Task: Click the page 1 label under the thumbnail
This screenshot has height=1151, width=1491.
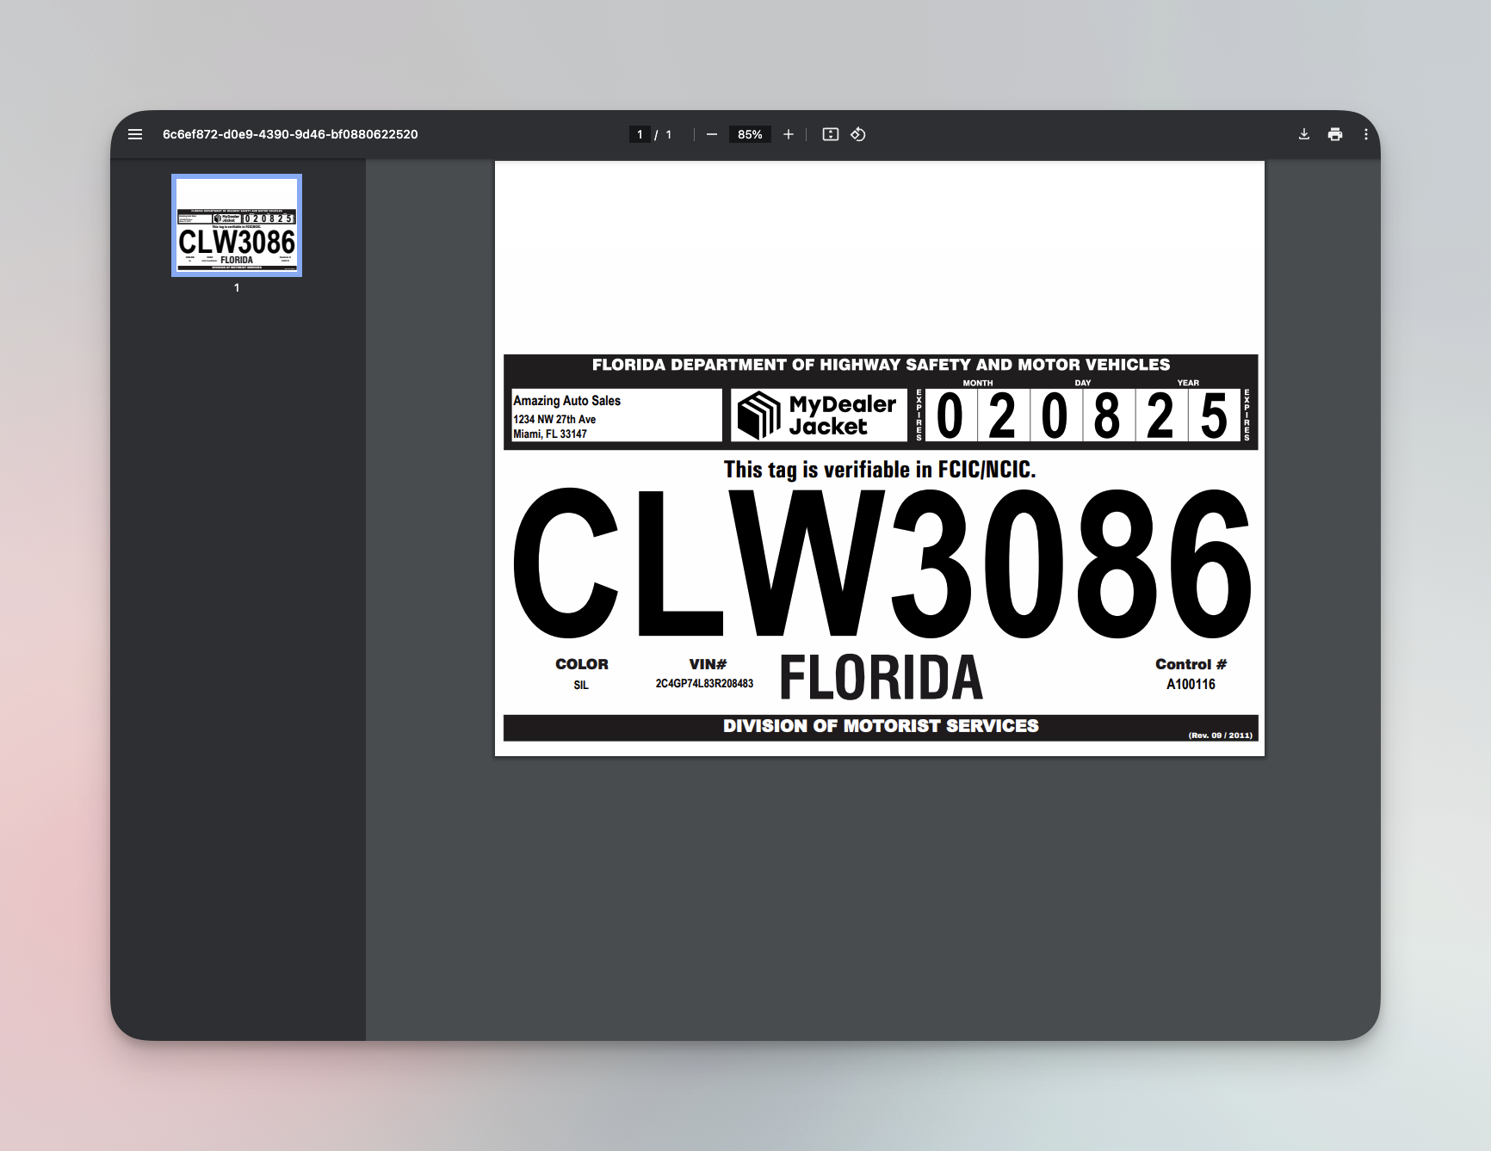Action: [x=237, y=289]
